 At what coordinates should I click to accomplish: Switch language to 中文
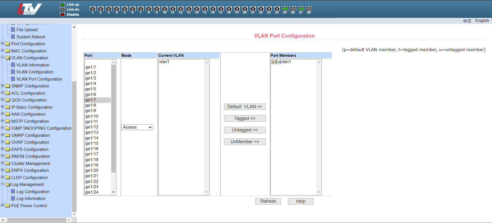tap(467, 21)
